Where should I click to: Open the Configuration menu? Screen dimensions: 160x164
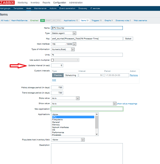click(x=60, y=3)
